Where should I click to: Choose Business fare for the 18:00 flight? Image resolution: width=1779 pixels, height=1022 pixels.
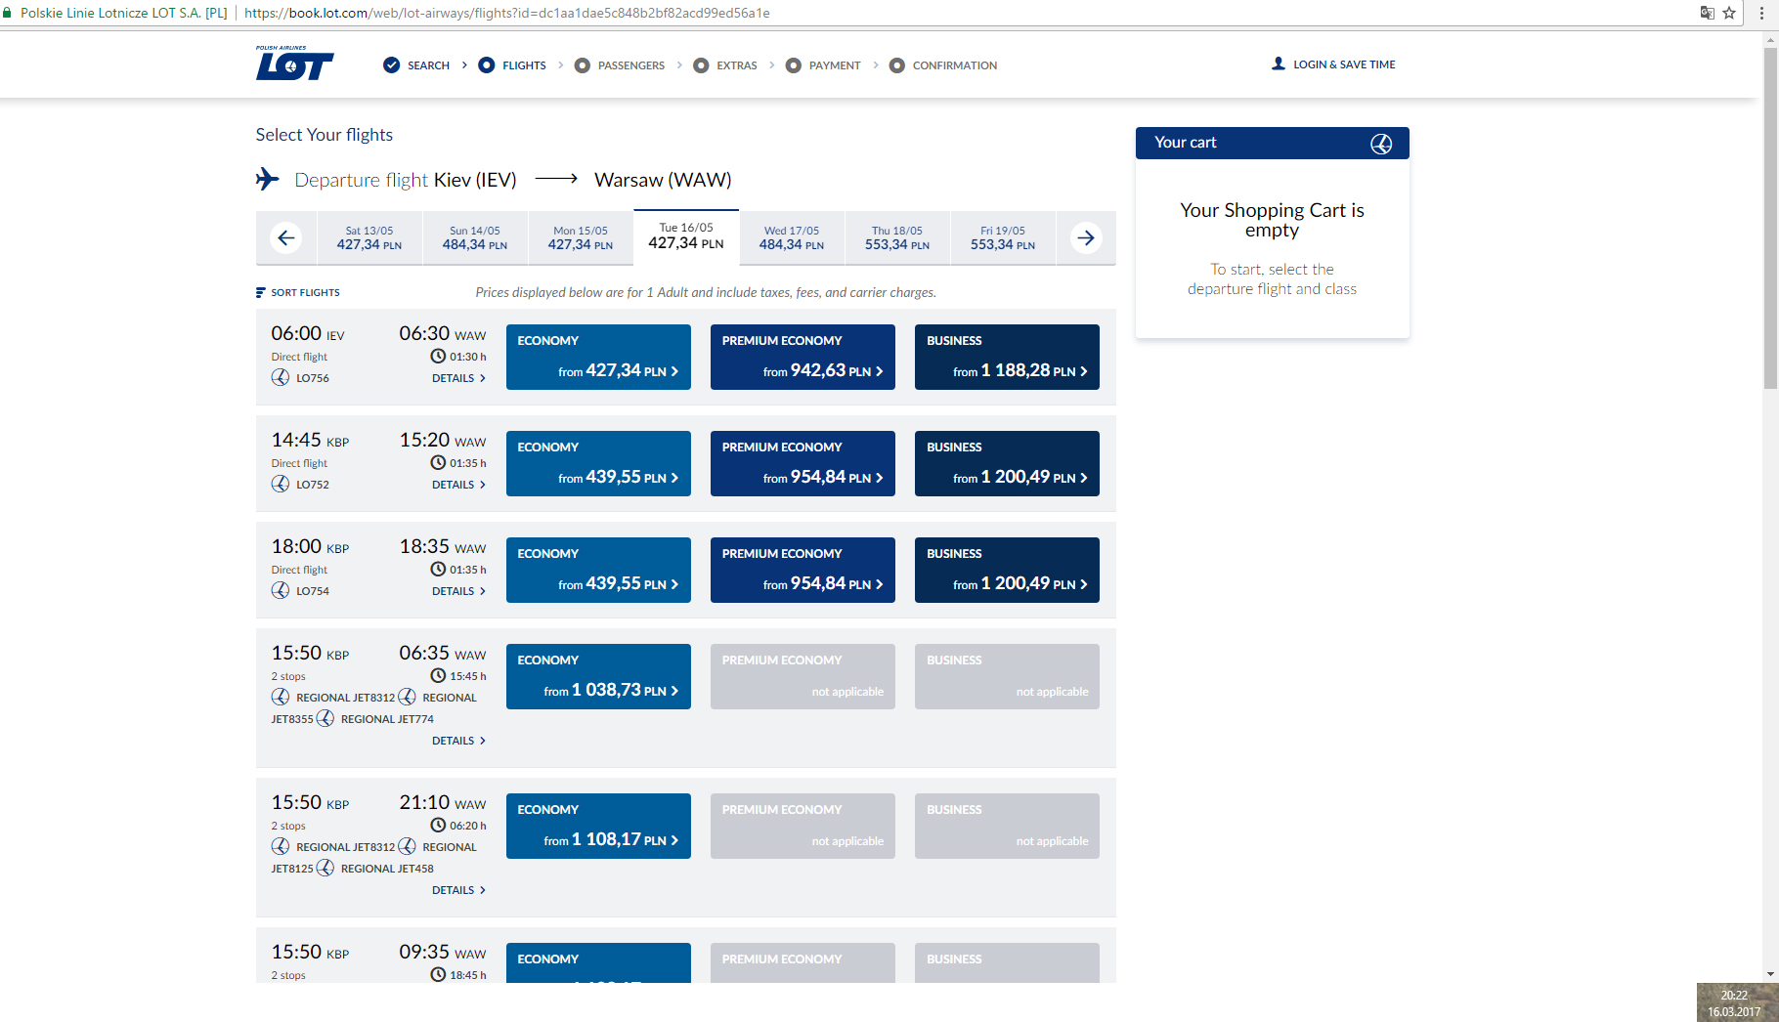1007,570
